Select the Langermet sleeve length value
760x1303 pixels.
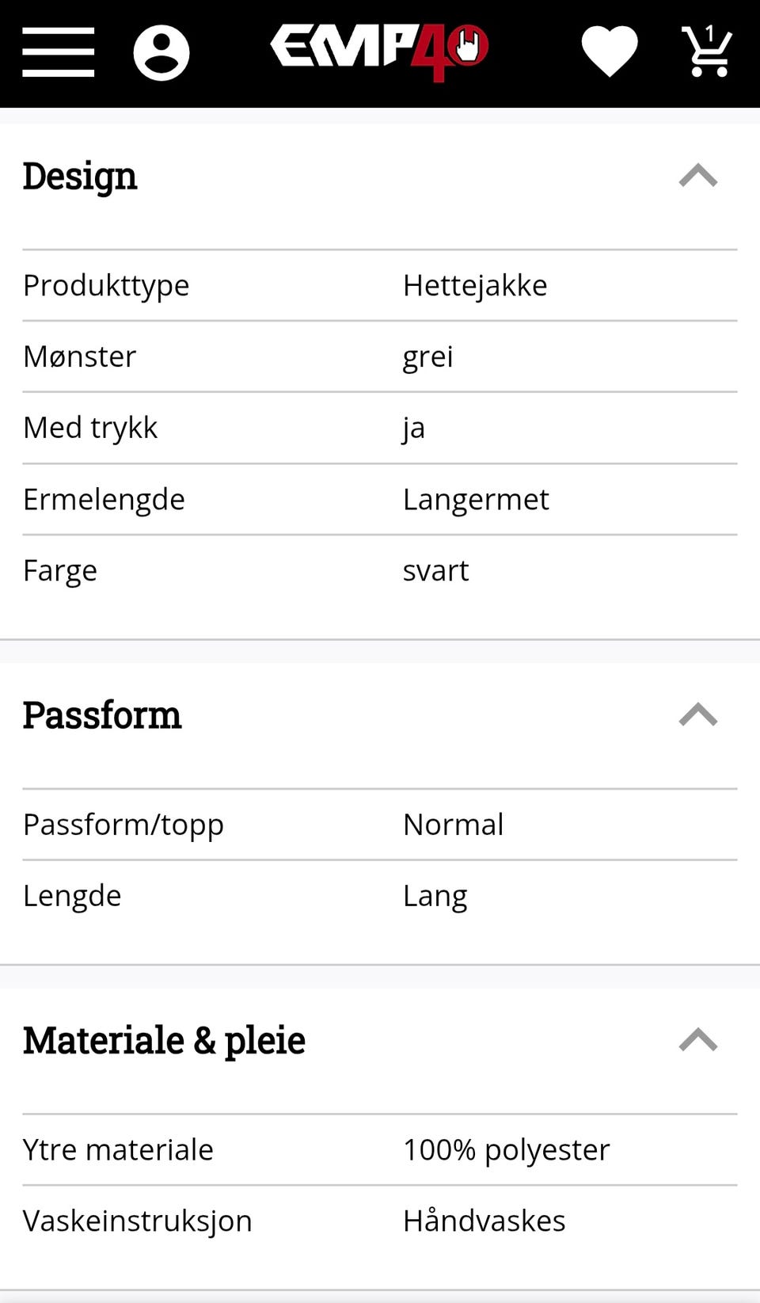coord(476,499)
